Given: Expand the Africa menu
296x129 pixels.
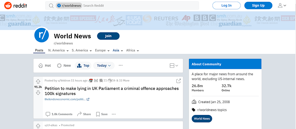Looking at the screenshot, I should tap(132, 51).
